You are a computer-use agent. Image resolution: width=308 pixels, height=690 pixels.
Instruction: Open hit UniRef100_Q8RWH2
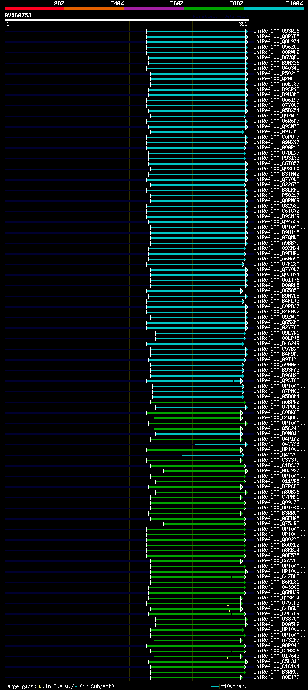[x=277, y=52]
